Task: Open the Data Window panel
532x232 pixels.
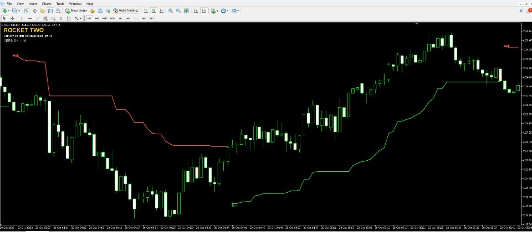Action: tap(34, 11)
